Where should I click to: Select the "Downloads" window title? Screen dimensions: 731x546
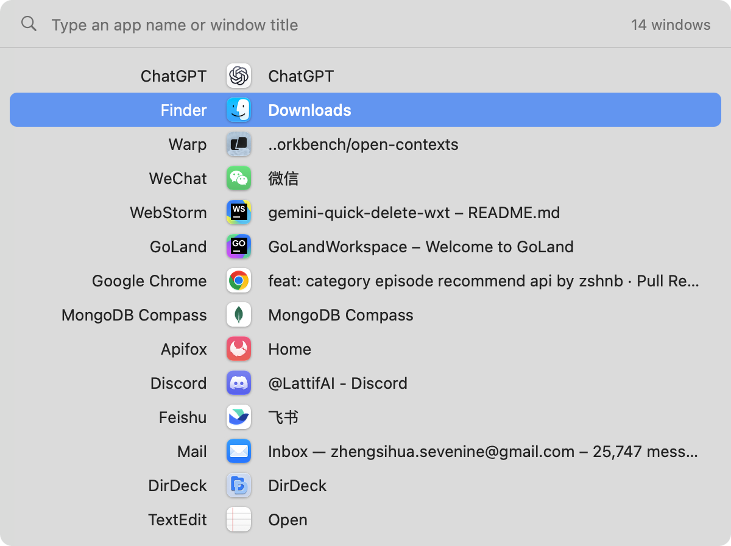click(x=310, y=110)
